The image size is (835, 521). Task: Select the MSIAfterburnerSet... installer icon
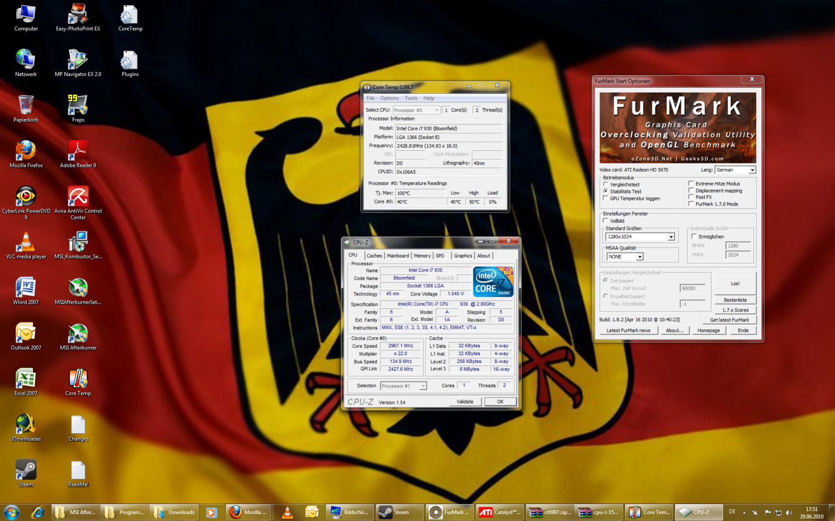(x=78, y=292)
